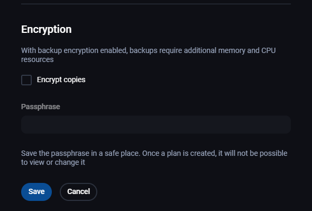Click the left edge of Passphrase box

[x=25, y=125]
